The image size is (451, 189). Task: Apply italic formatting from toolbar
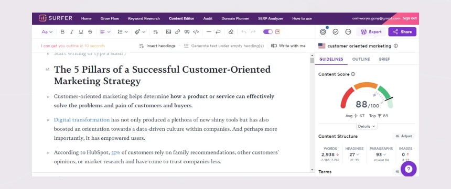click(72, 32)
